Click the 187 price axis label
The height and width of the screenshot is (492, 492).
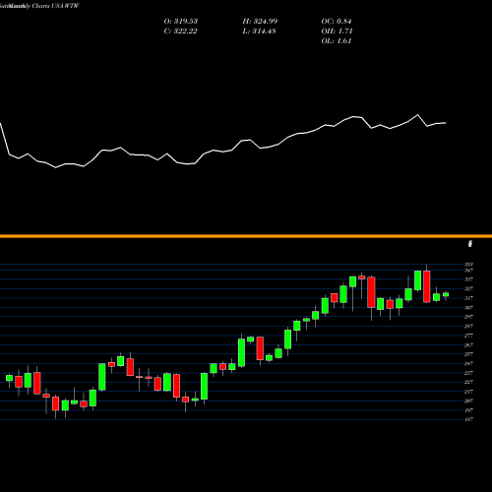(x=468, y=419)
